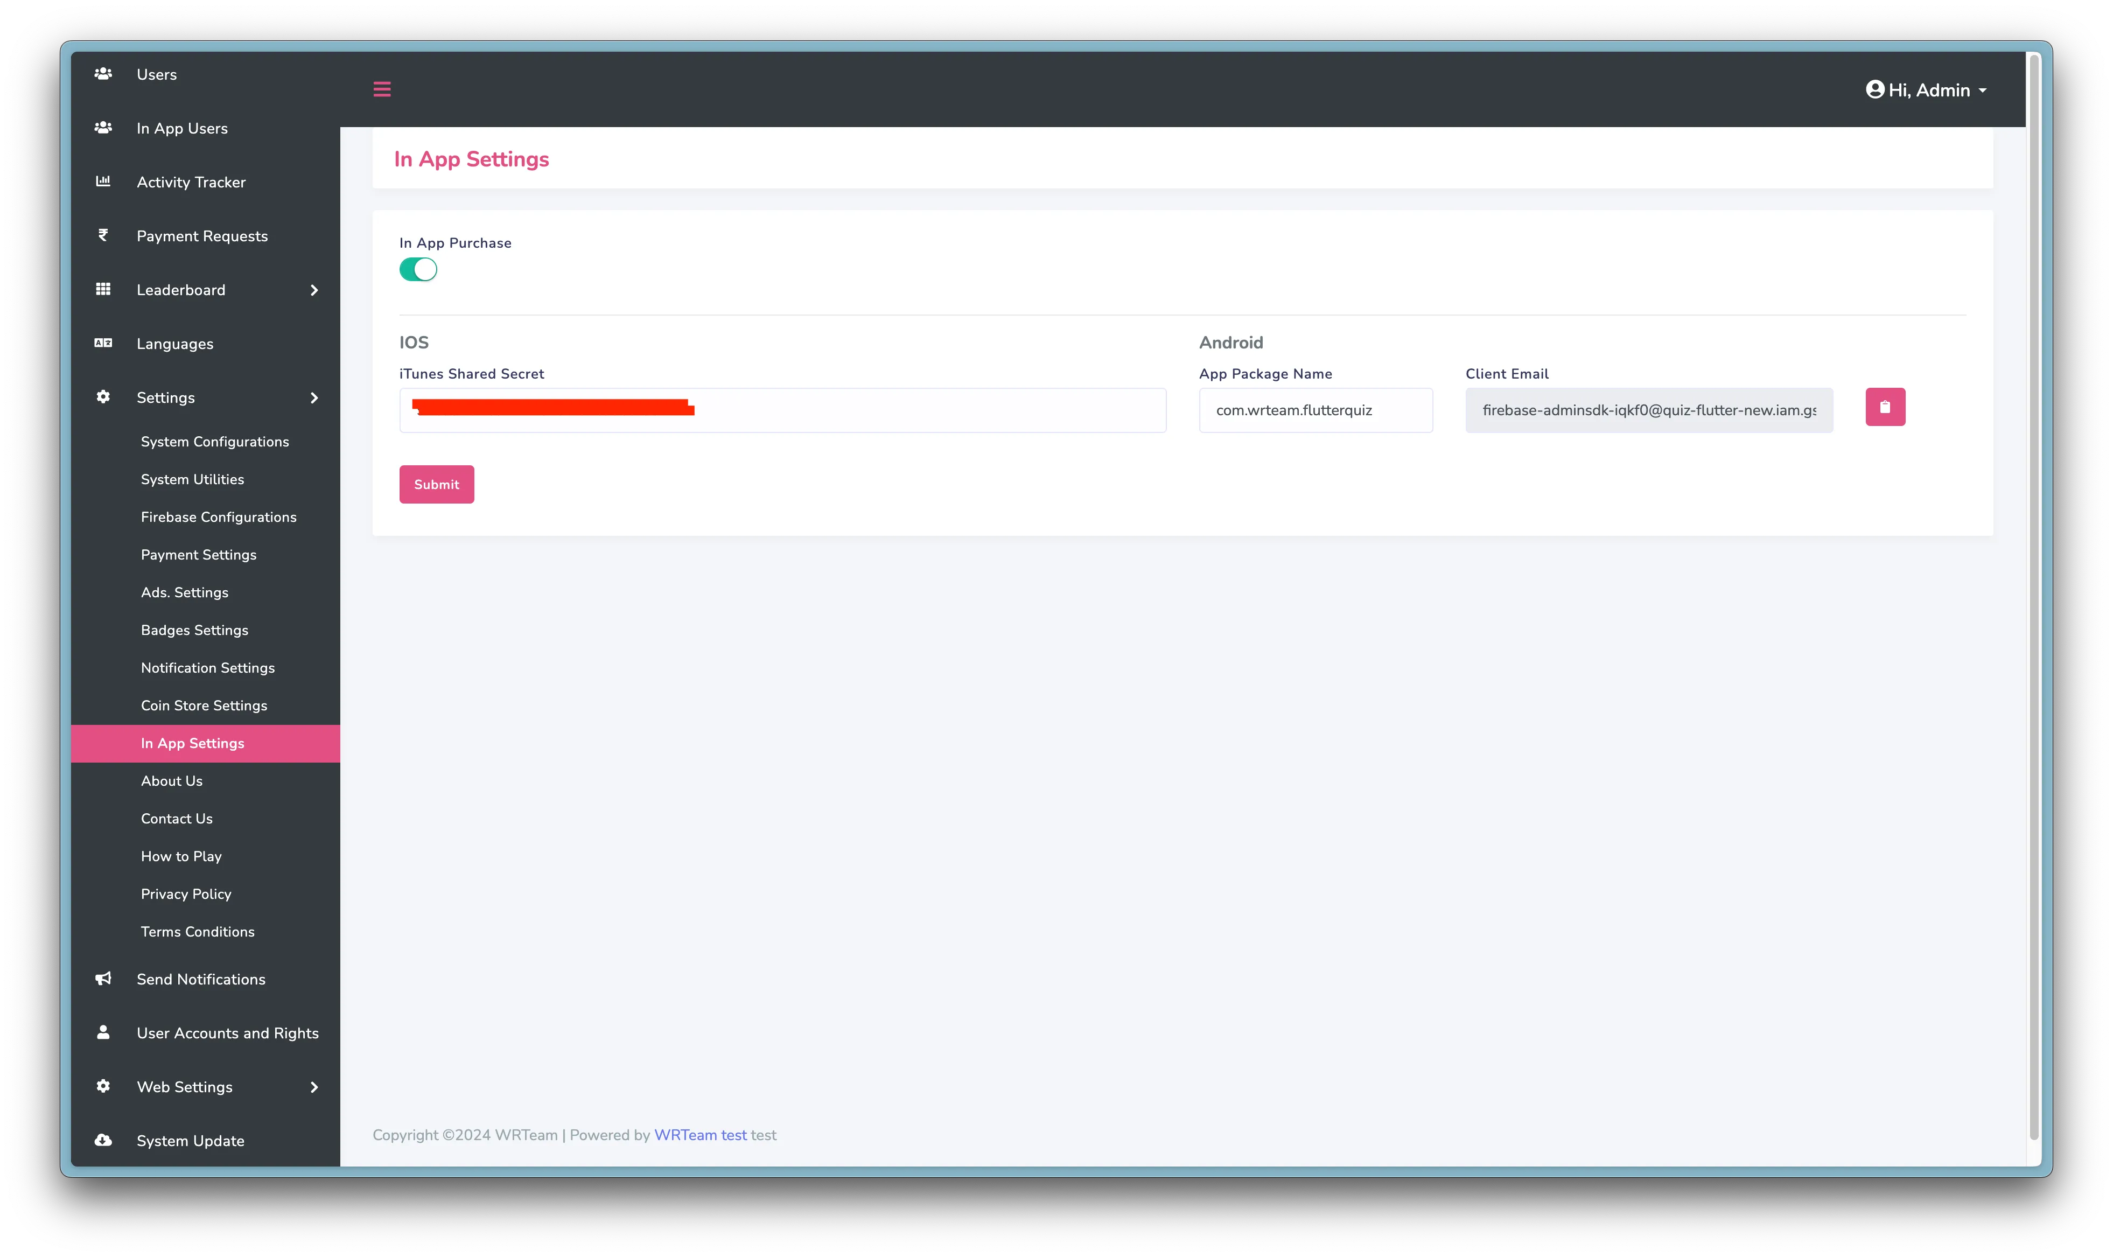Click the Activity Tracker chart icon
This screenshot has width=2113, height=1257.
tap(103, 181)
